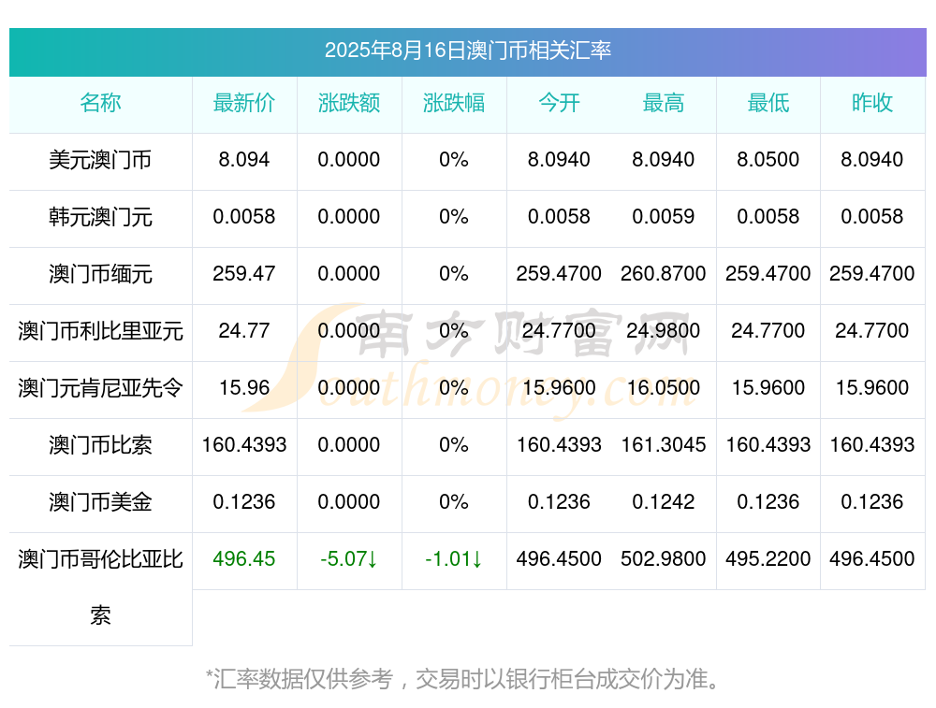
Task: Click the 涨跌幅 column header
Action: [x=454, y=103]
